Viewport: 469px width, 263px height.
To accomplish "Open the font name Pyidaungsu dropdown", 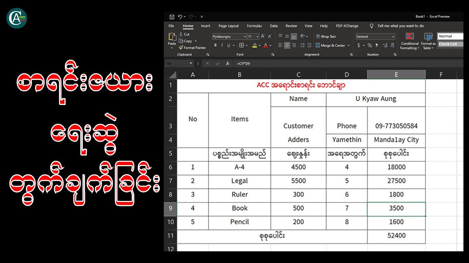I will pos(245,37).
